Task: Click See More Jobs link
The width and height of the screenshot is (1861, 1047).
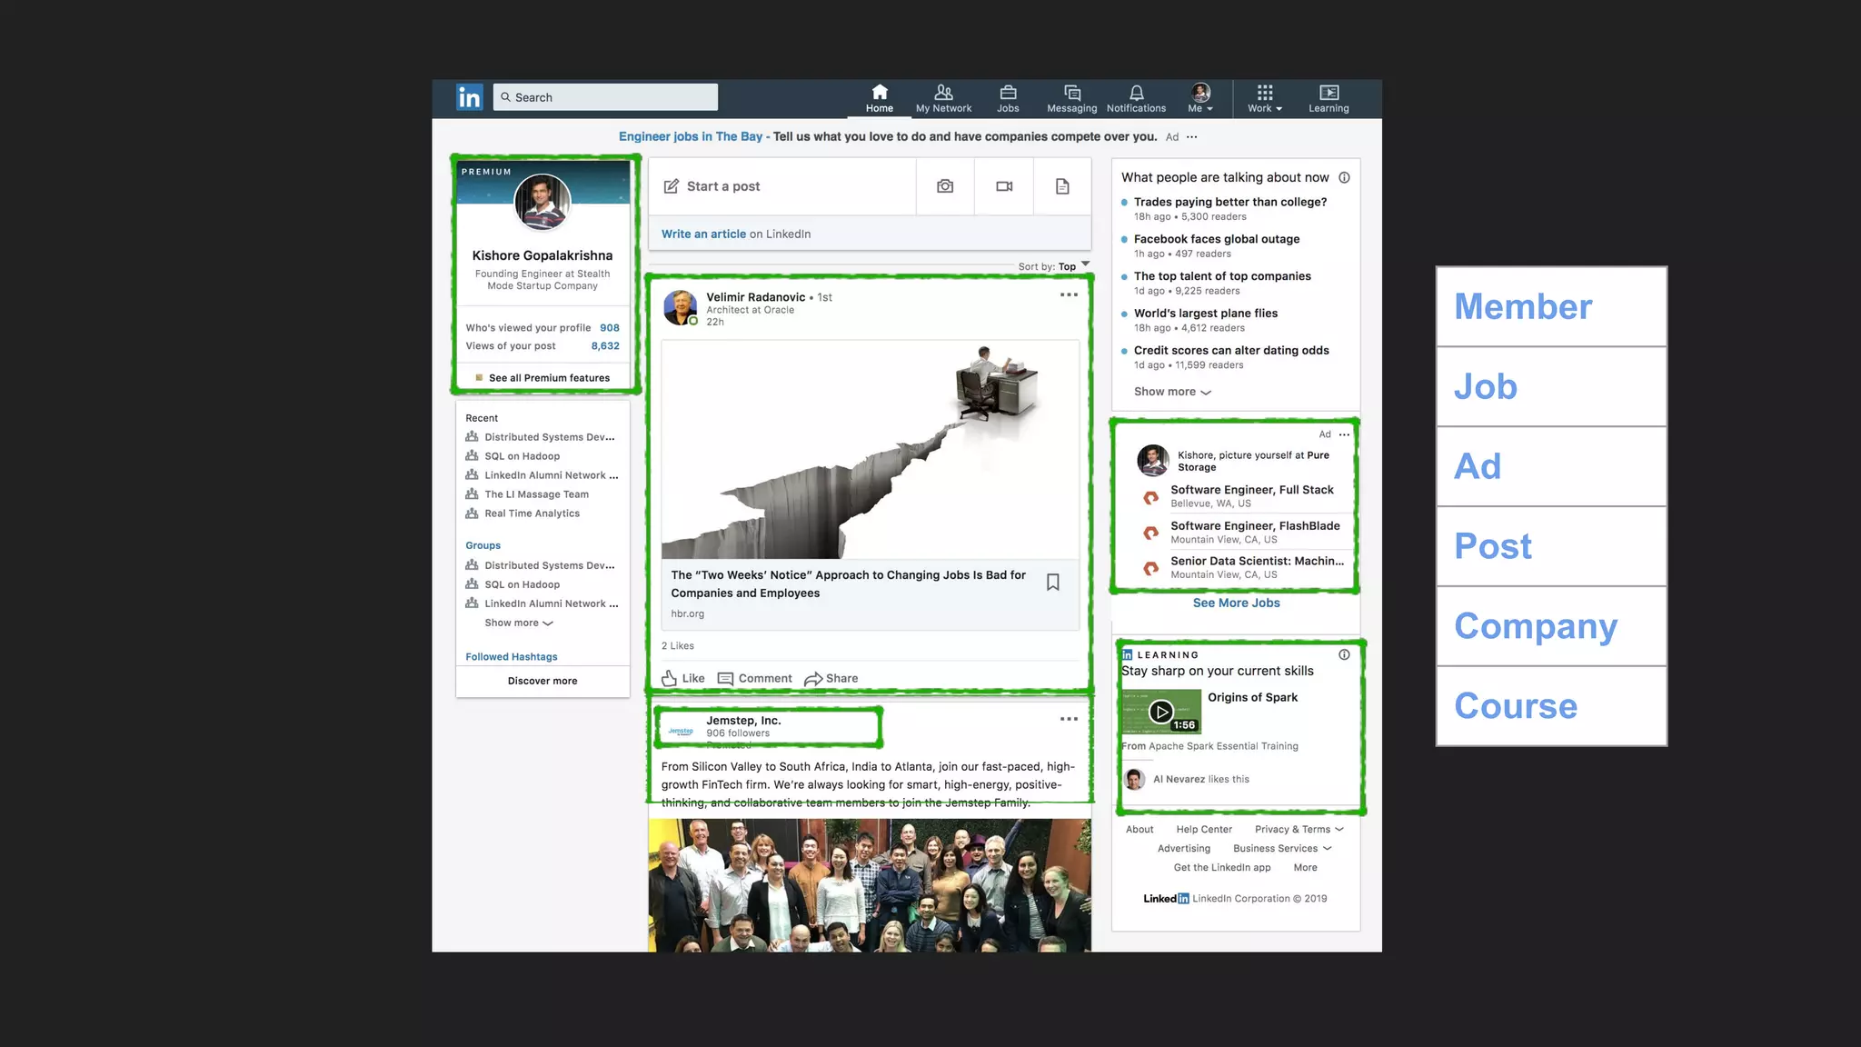Action: pyautogui.click(x=1236, y=603)
